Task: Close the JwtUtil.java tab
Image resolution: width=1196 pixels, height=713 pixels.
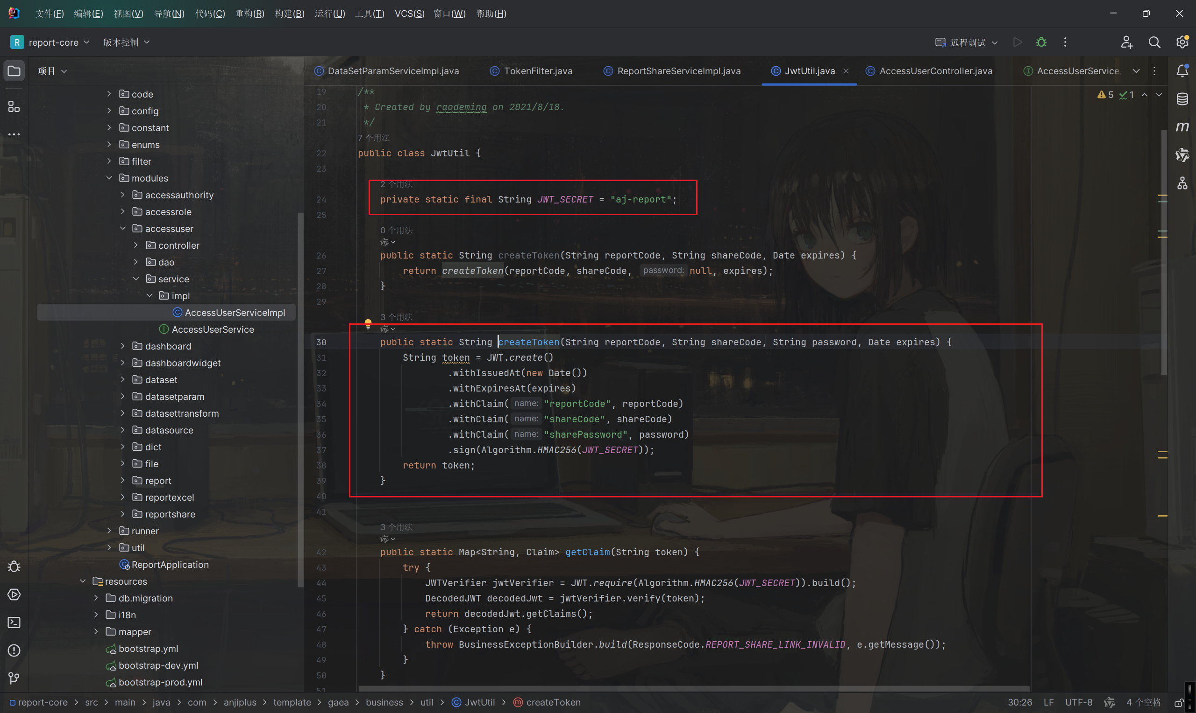Action: [x=846, y=71]
